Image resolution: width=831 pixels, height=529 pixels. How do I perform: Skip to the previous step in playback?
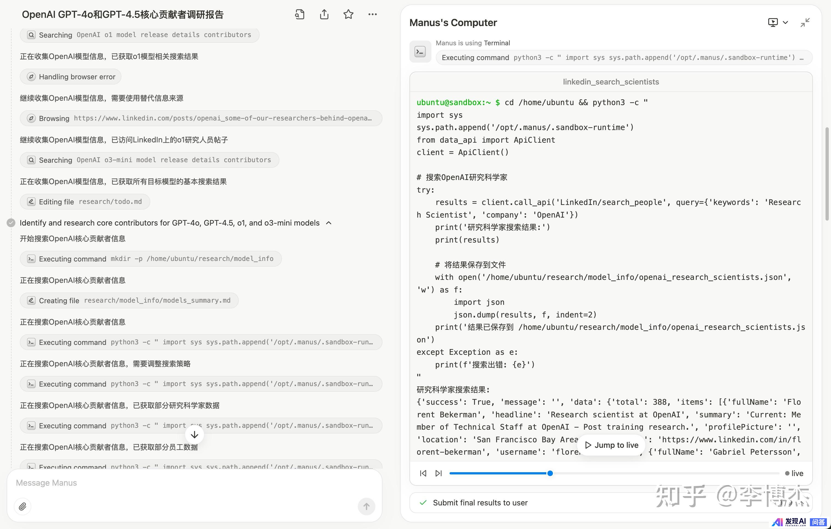[423, 473]
